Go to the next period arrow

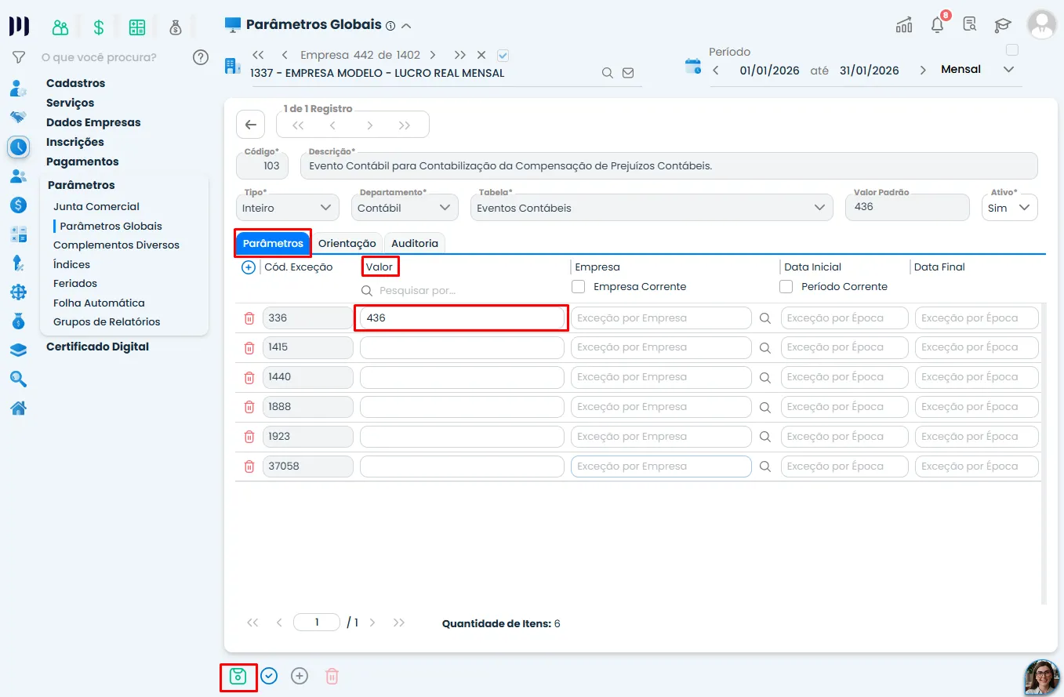point(923,70)
